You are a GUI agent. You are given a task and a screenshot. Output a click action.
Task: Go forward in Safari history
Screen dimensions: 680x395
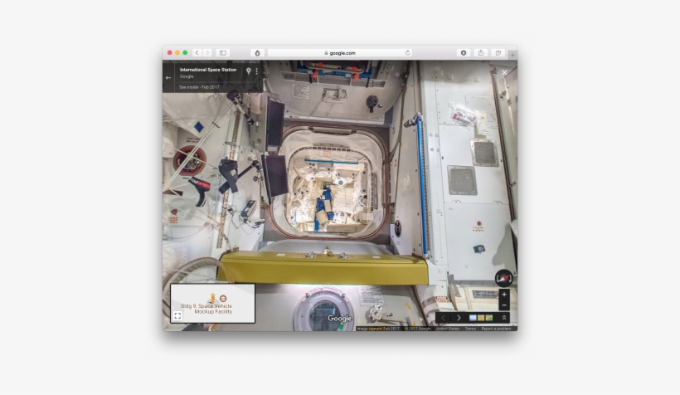pos(207,53)
